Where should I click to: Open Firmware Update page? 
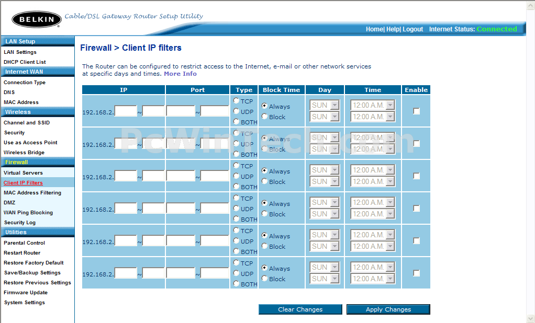(26, 292)
